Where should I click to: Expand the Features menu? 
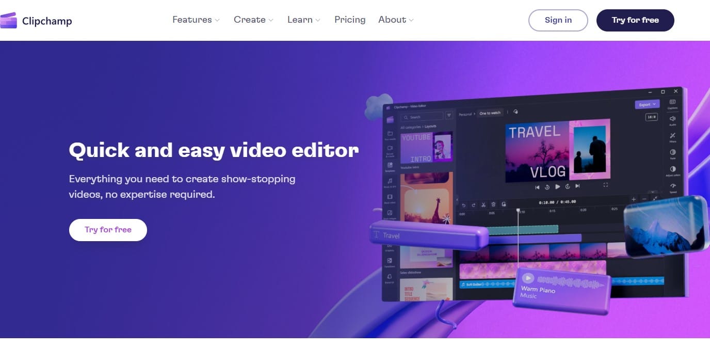click(x=196, y=20)
